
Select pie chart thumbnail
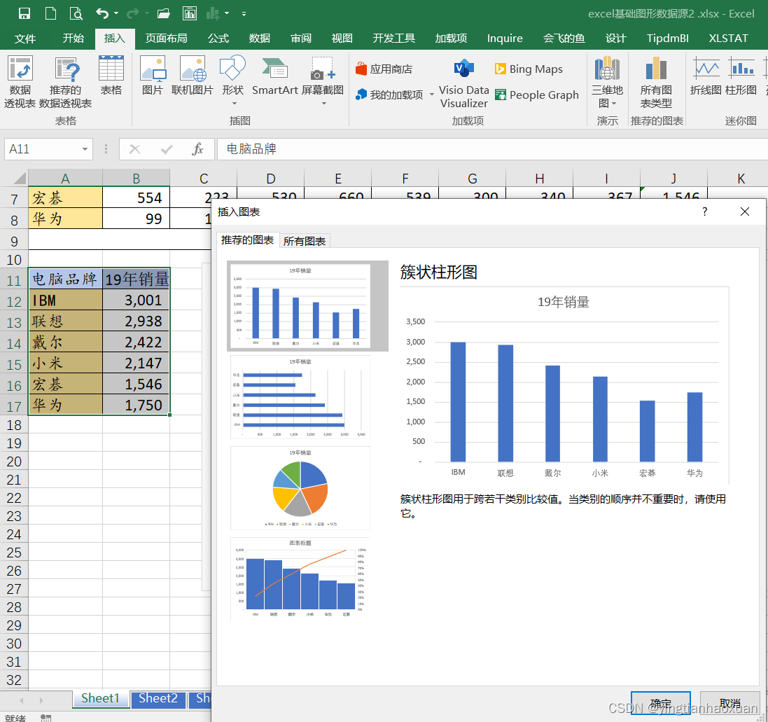pyautogui.click(x=300, y=488)
